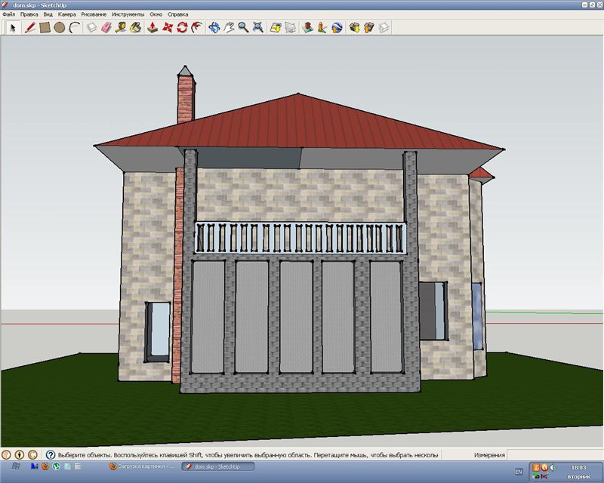The image size is (604, 483).
Task: Open the Камера menu
Action: [x=66, y=14]
